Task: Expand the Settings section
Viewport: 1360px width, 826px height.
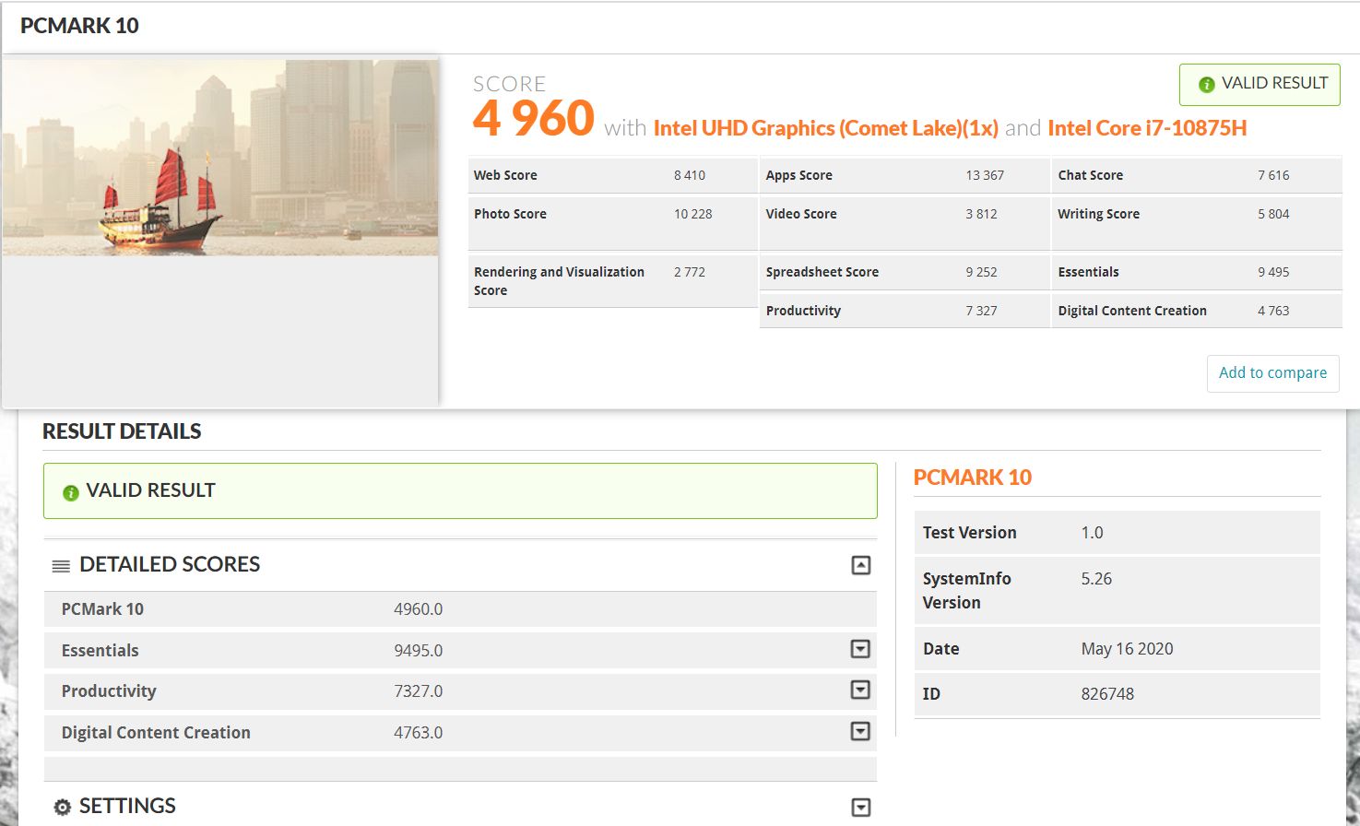Action: pyautogui.click(x=860, y=808)
